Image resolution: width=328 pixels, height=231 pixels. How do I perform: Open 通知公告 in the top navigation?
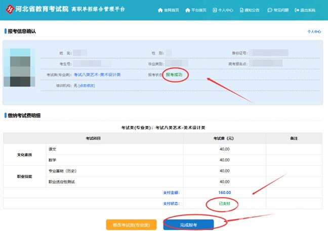[x=252, y=10]
